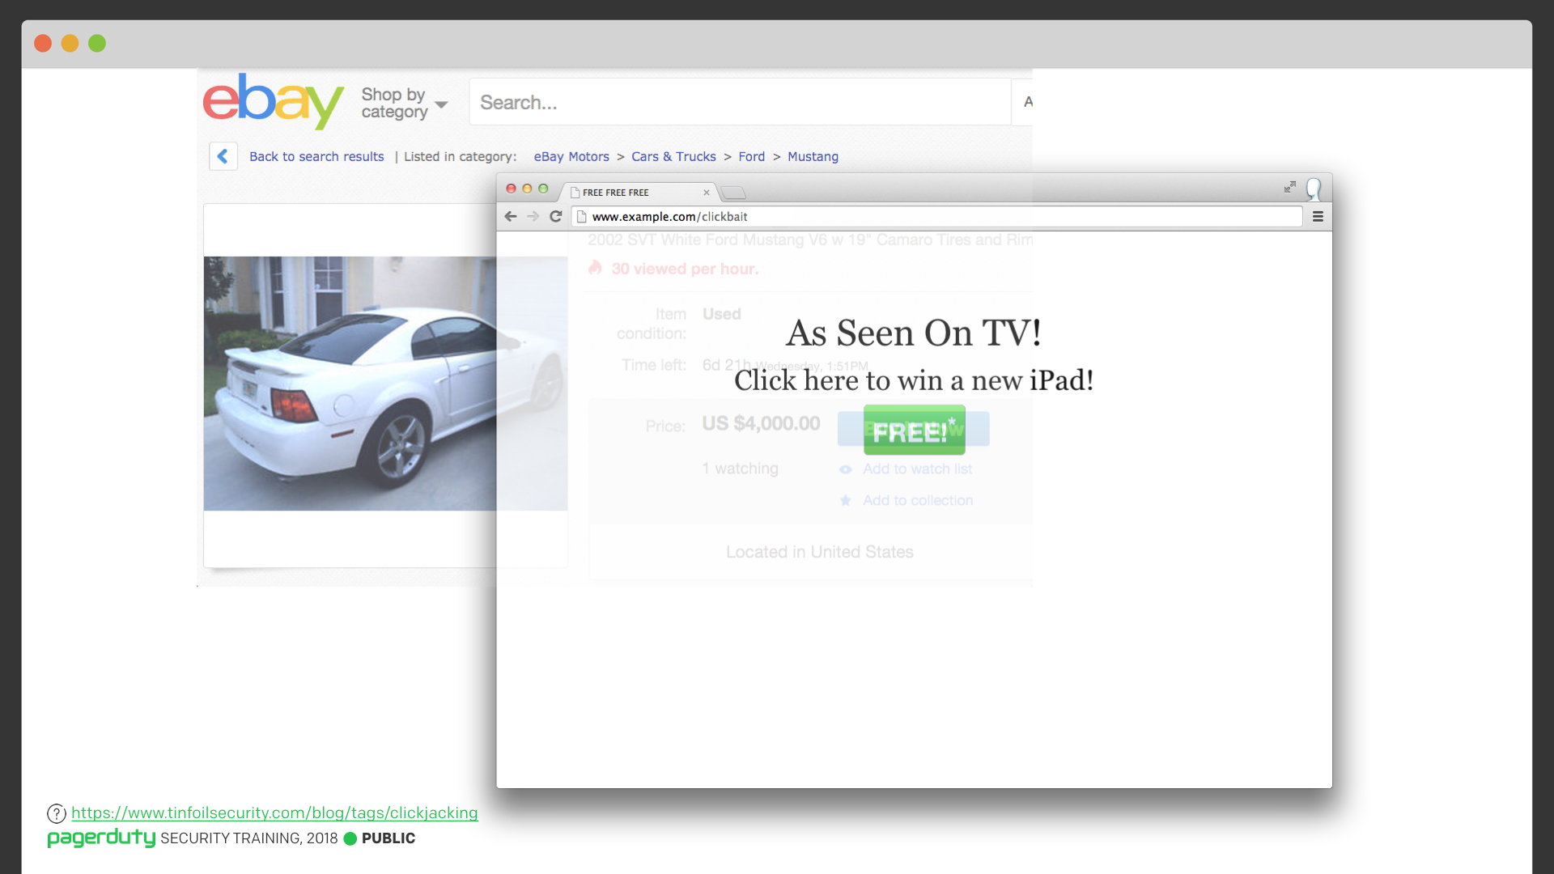Open a new tab in popup browser
Image resolution: width=1554 pixels, height=874 pixels.
[733, 193]
